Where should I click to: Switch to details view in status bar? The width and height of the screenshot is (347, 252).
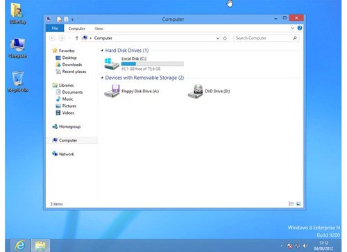(291, 204)
